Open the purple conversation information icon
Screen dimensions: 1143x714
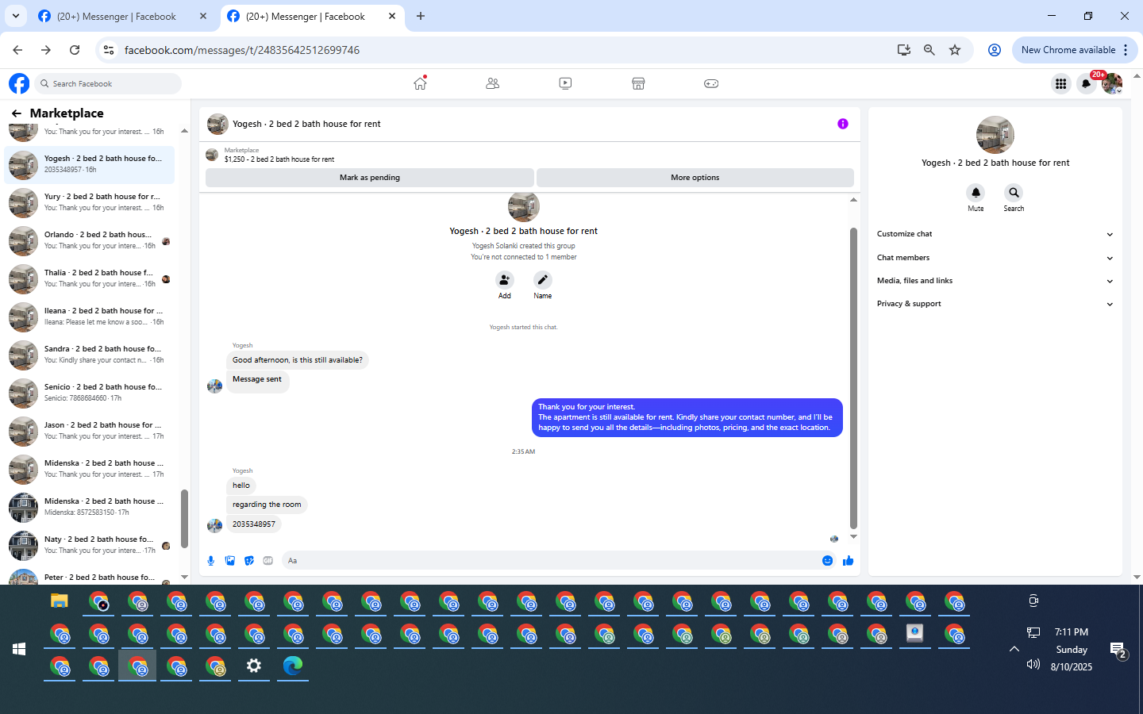click(x=843, y=124)
